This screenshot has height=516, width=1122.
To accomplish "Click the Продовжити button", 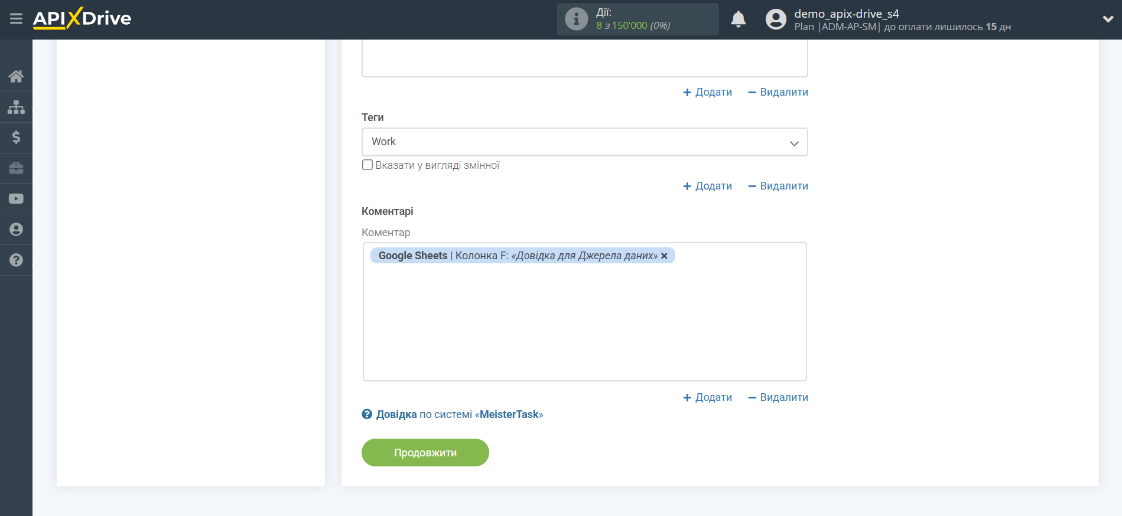I will click(425, 453).
